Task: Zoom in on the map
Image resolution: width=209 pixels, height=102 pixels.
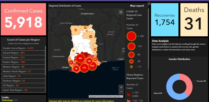Action: pyautogui.click(x=121, y=87)
